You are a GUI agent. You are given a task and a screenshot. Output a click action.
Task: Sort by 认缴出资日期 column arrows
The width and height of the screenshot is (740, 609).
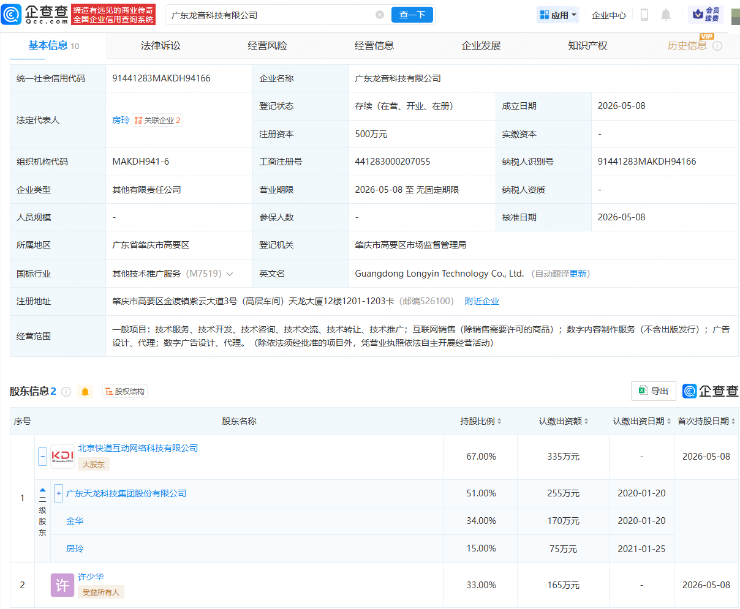click(669, 421)
